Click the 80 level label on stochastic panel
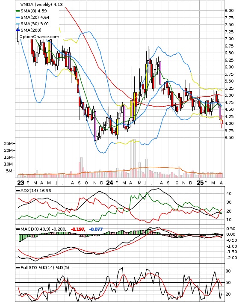Viewport: 242px width, 302px height. 228,271
